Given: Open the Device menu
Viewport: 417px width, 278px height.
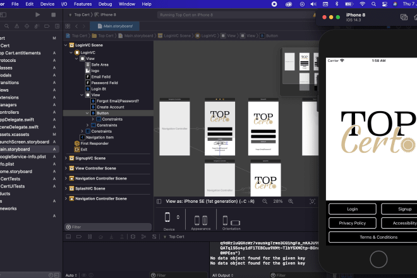Looking at the screenshot, I should click(47, 4).
